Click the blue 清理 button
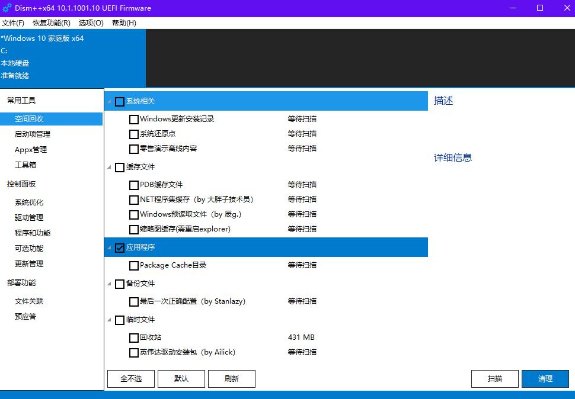Image resolution: width=575 pixels, height=399 pixels. (x=545, y=379)
